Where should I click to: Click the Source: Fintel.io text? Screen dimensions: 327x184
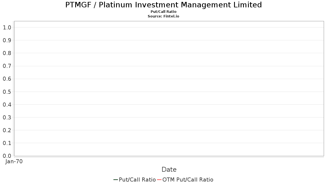[x=163, y=16]
